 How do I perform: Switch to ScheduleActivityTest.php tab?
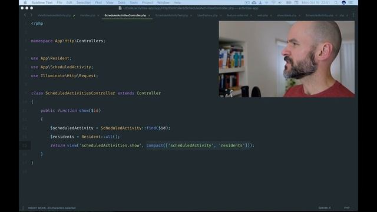171,15
